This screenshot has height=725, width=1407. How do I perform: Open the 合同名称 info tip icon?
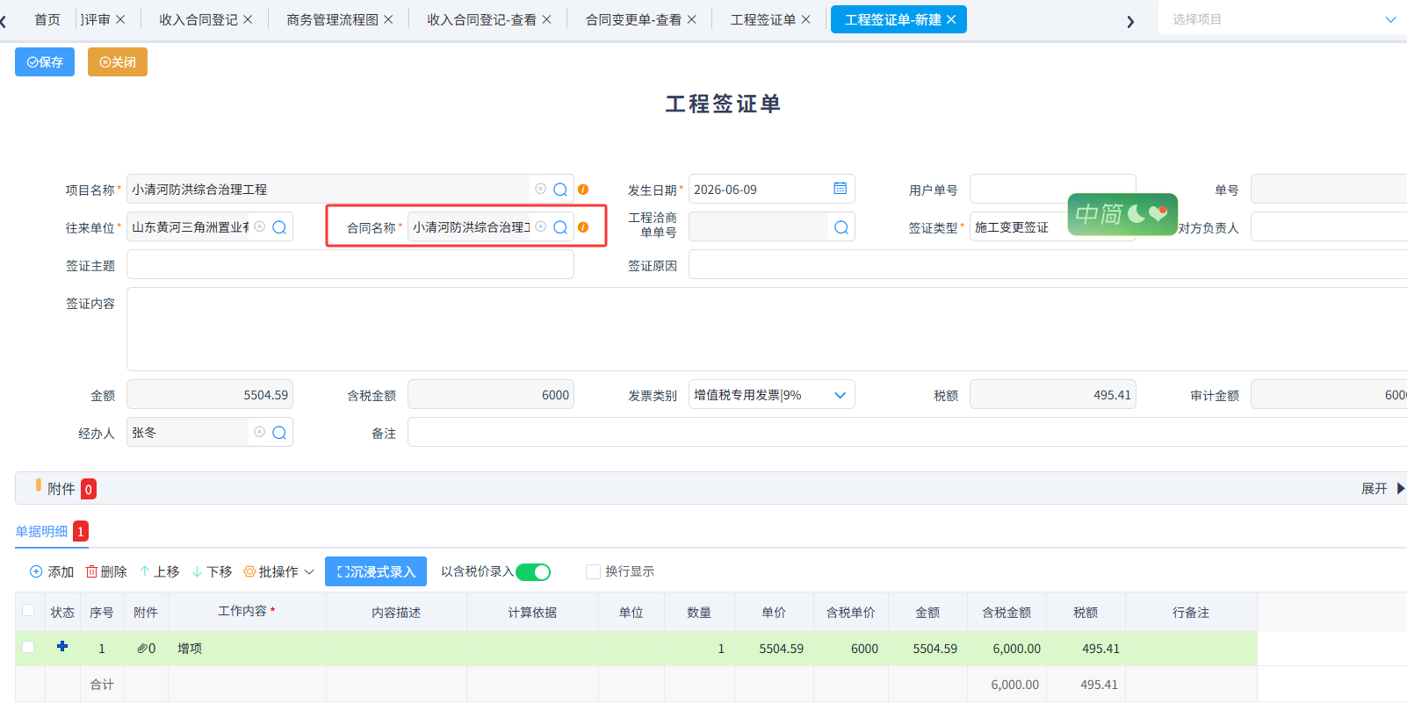(x=583, y=227)
